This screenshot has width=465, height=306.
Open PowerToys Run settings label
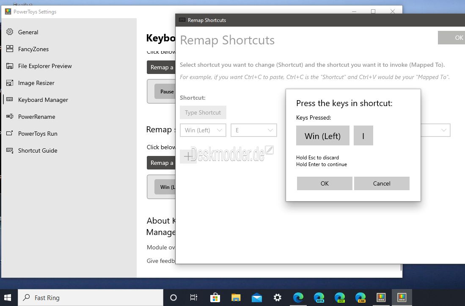tap(38, 133)
